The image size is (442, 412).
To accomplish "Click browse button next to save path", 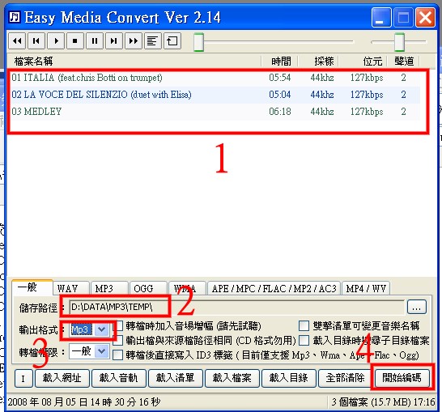I will tap(417, 307).
